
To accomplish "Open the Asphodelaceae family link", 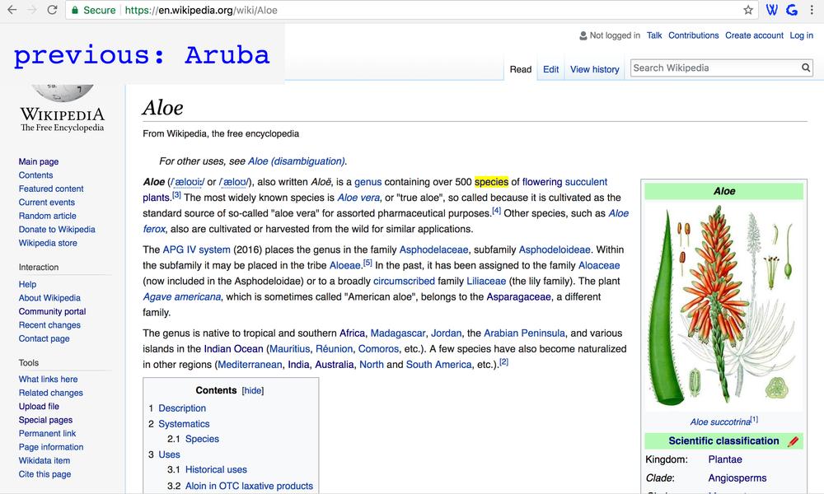I will (x=433, y=250).
